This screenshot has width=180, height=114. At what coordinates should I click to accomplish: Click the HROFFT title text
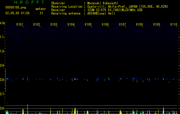click(29, 2)
